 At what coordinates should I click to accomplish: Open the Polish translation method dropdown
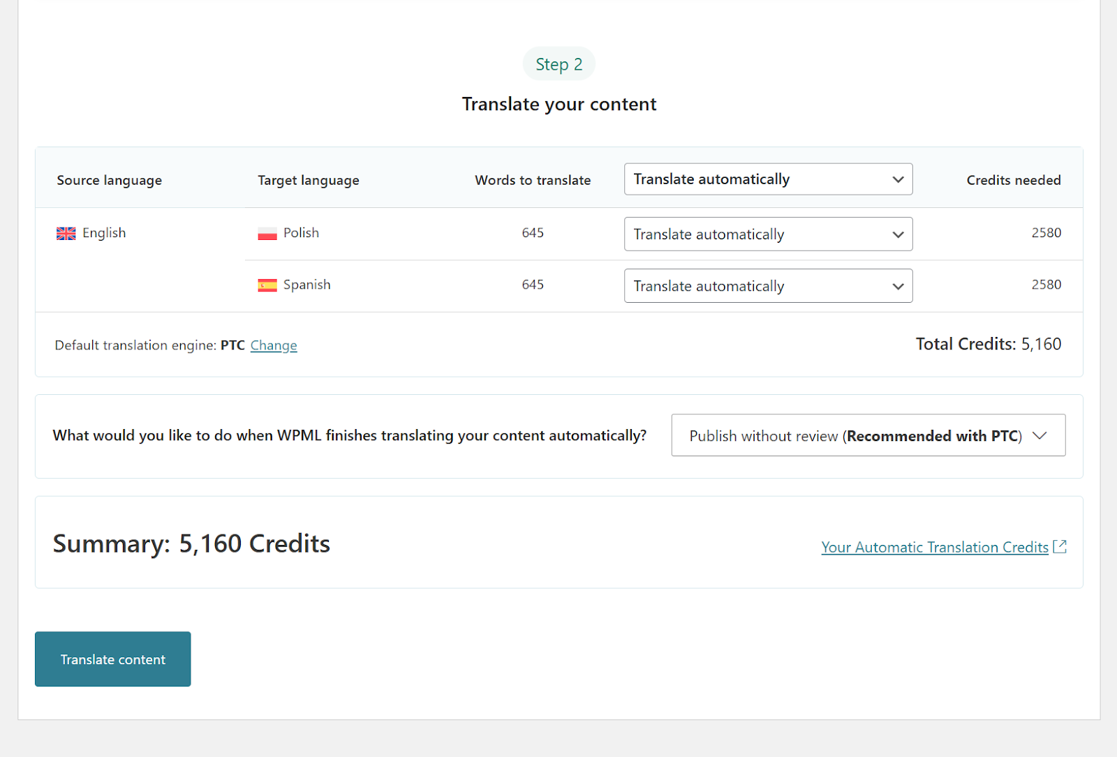coord(768,234)
